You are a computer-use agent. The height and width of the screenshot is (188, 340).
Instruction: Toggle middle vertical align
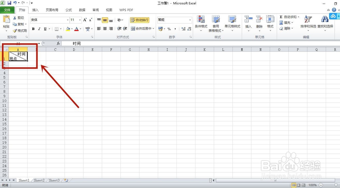(105, 20)
